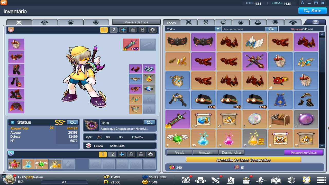Open the world map compass icon

pos(186,180)
